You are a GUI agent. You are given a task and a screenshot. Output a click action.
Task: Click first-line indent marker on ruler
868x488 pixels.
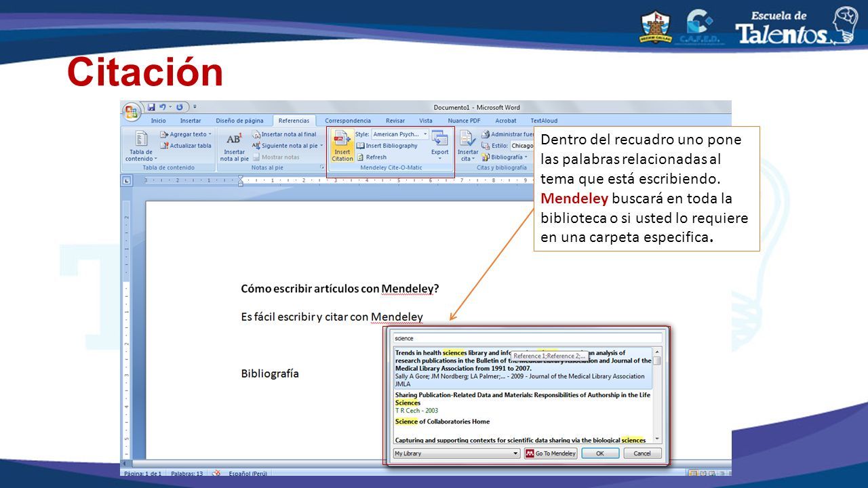pyautogui.click(x=240, y=178)
